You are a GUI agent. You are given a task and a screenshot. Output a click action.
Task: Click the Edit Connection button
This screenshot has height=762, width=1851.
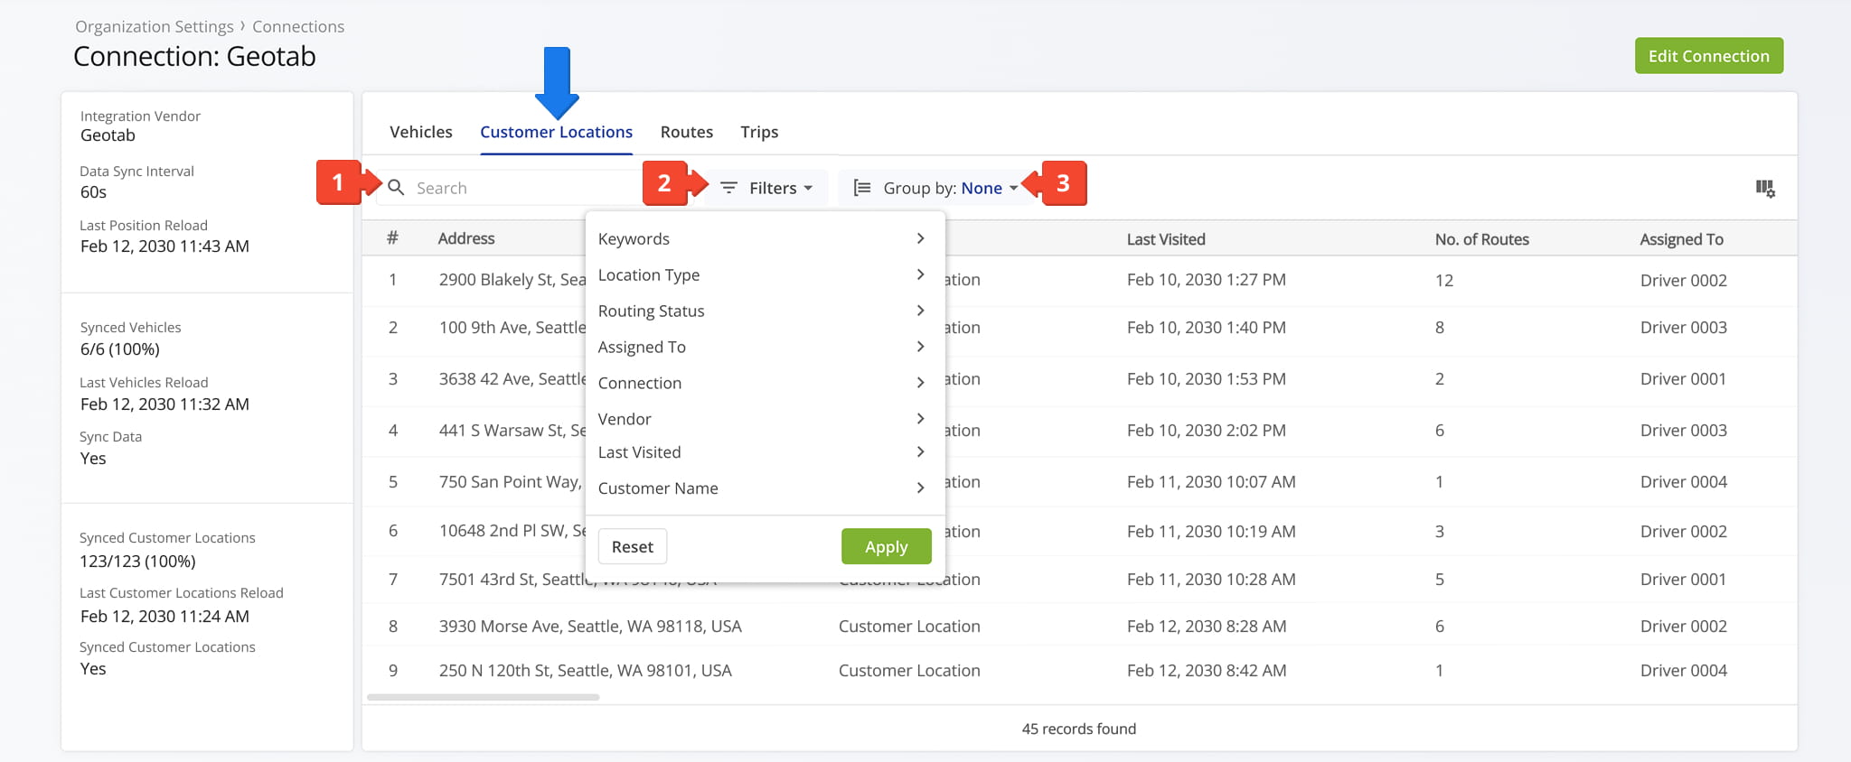pos(1709,56)
